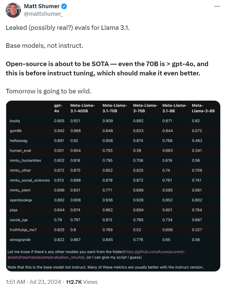
Task: Click the bold 'Open-source is about to be SOTA' text
Action: (57, 64)
